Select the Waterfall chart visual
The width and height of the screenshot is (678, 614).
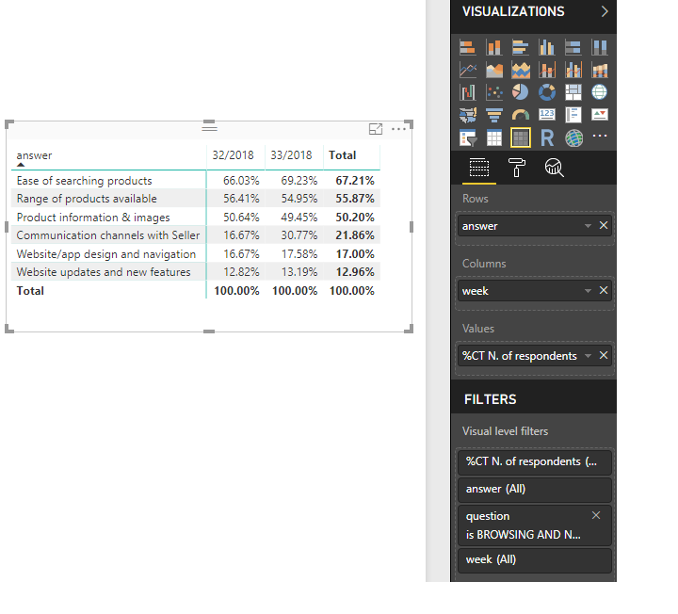(x=468, y=92)
